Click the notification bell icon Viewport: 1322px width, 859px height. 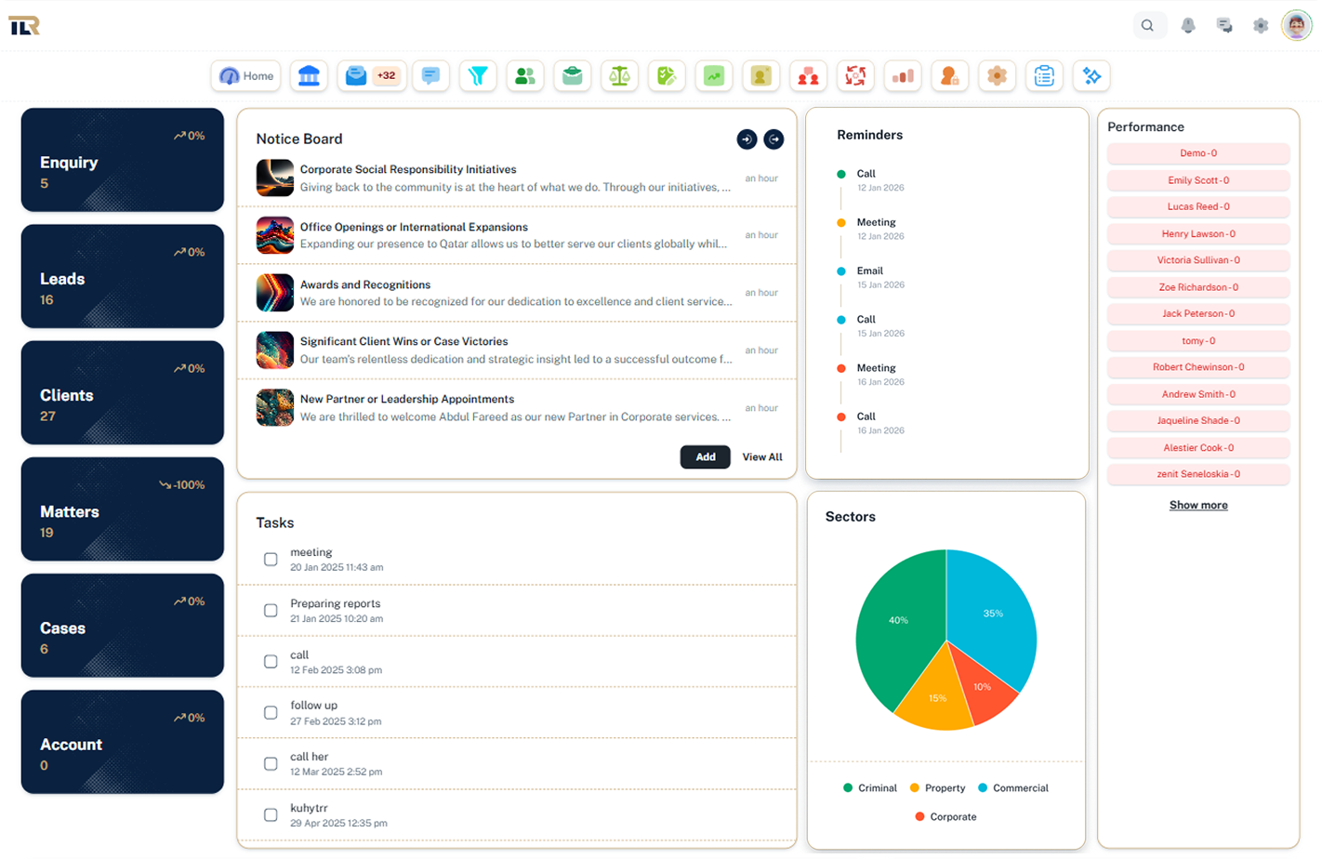pyautogui.click(x=1187, y=26)
